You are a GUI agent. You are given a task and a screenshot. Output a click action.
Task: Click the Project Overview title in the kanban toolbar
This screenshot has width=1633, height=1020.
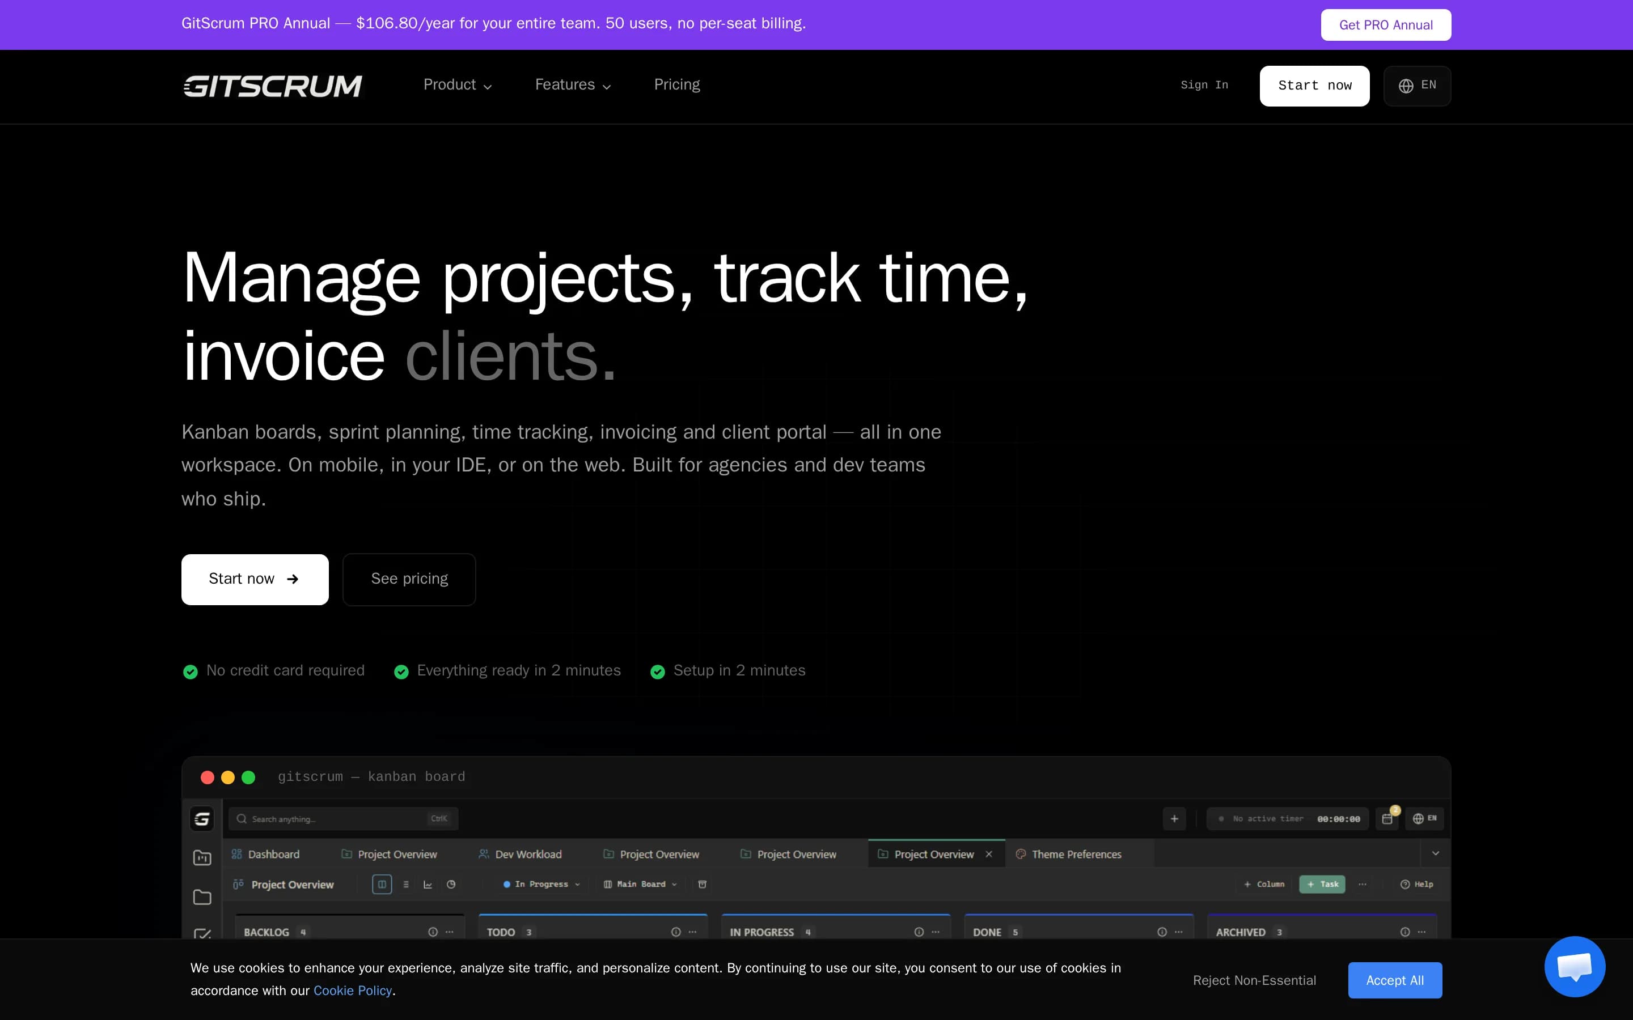pyautogui.click(x=292, y=885)
